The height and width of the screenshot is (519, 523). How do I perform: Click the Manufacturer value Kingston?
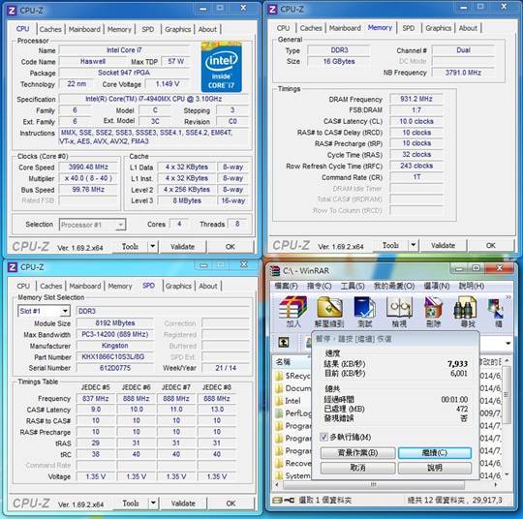(114, 346)
